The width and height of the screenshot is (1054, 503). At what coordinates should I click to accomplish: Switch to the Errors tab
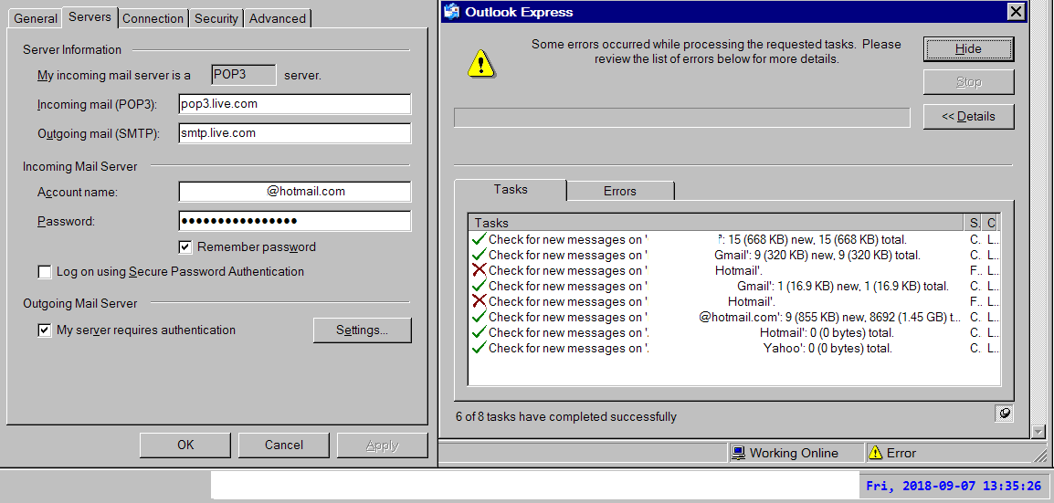coord(619,191)
